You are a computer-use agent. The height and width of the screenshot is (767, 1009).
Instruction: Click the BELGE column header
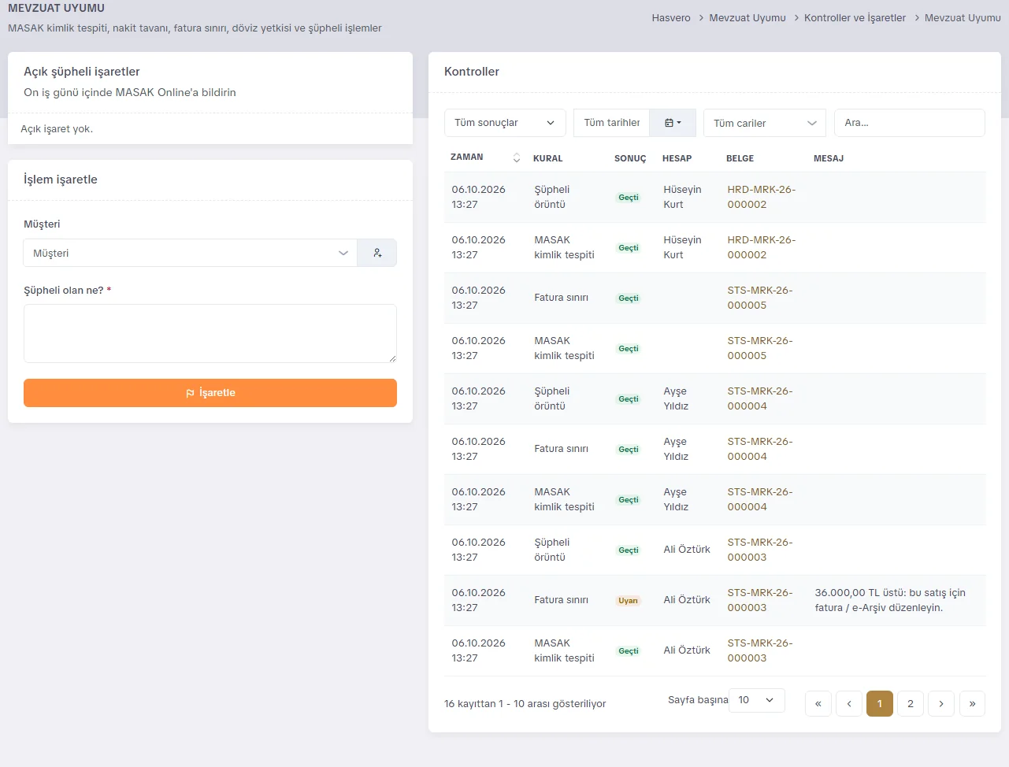click(x=740, y=158)
